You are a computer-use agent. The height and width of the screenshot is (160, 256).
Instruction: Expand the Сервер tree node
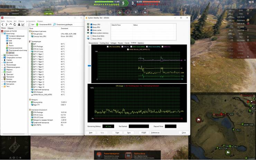2,60
